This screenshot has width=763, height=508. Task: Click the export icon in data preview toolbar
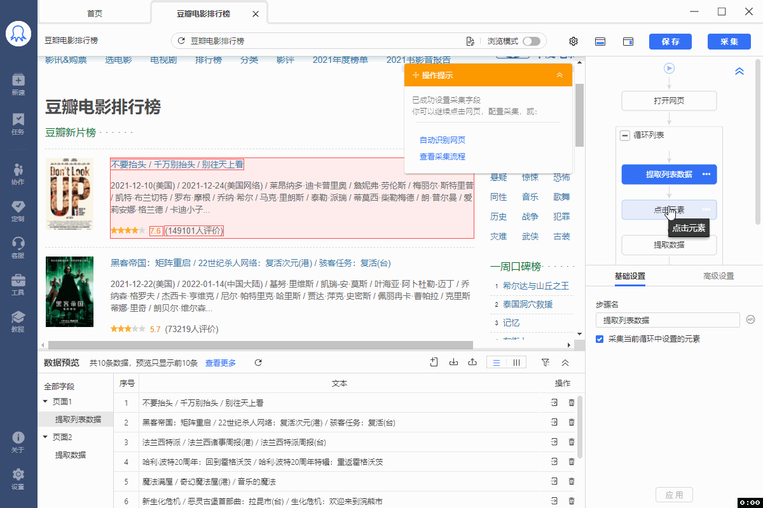tap(472, 363)
